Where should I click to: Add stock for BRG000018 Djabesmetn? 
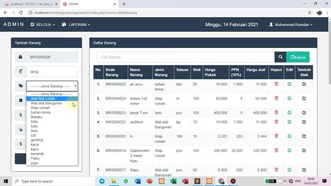[304, 150]
